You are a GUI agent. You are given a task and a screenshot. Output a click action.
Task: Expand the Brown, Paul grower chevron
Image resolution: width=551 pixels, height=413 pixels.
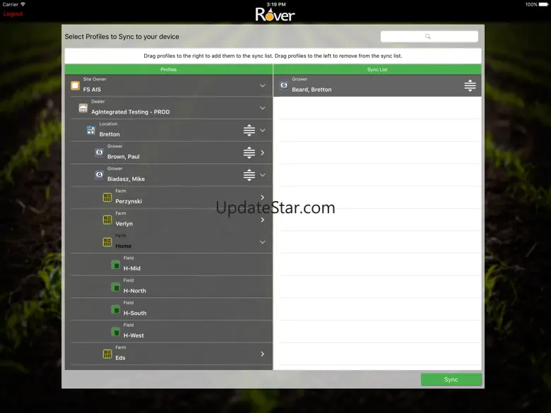(263, 152)
